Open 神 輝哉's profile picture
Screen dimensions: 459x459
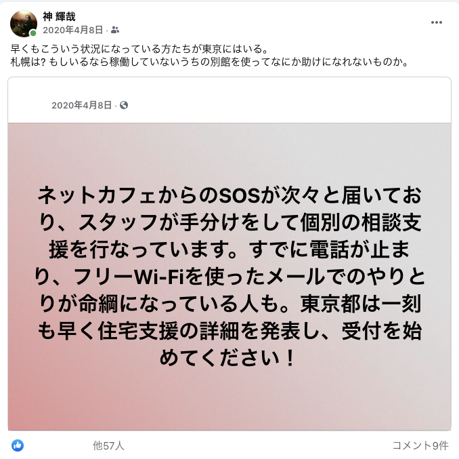[24, 24]
